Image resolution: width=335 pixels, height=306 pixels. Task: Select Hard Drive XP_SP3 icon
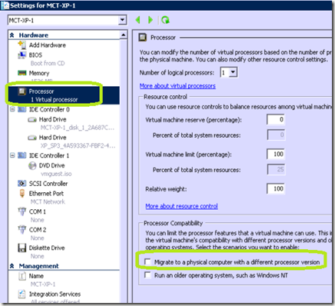(x=32, y=138)
